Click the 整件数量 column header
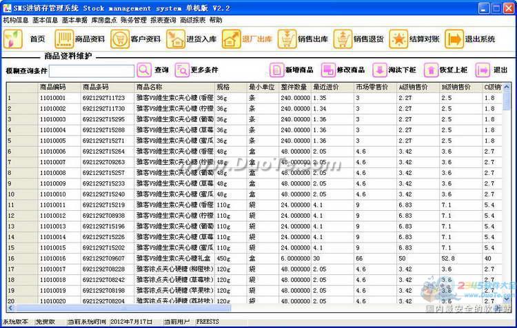The width and height of the screenshot is (517, 328). click(x=295, y=88)
